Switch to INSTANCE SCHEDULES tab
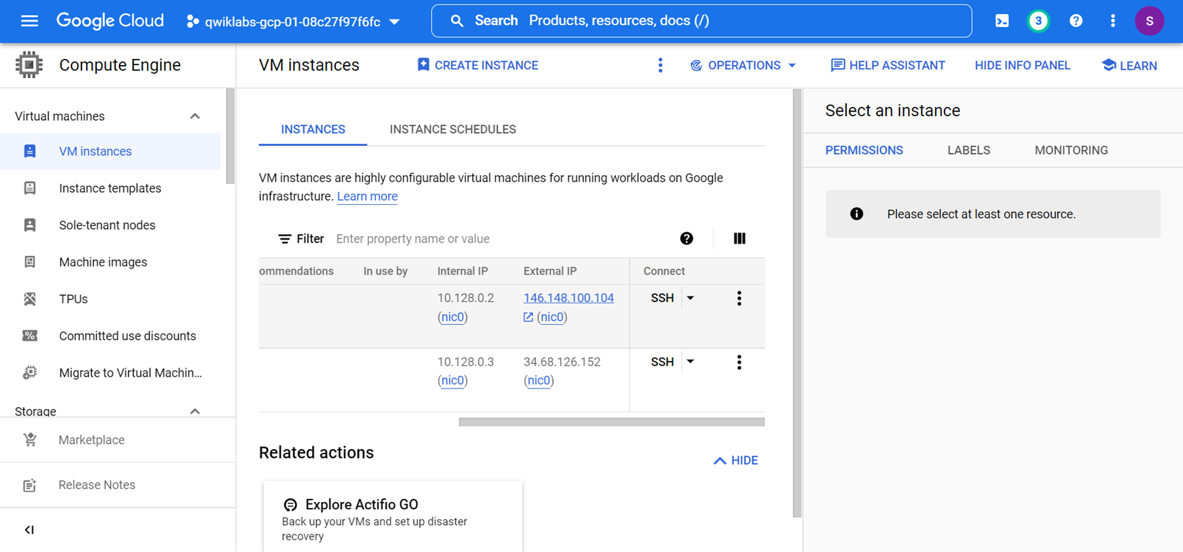This screenshot has height=552, width=1183. coord(453,129)
